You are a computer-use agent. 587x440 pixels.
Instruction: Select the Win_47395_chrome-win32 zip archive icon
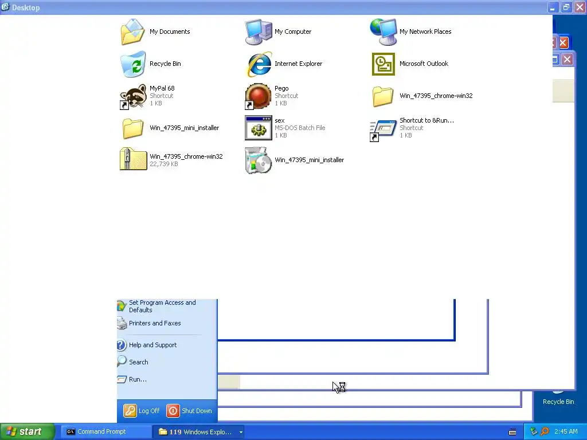[x=133, y=159]
